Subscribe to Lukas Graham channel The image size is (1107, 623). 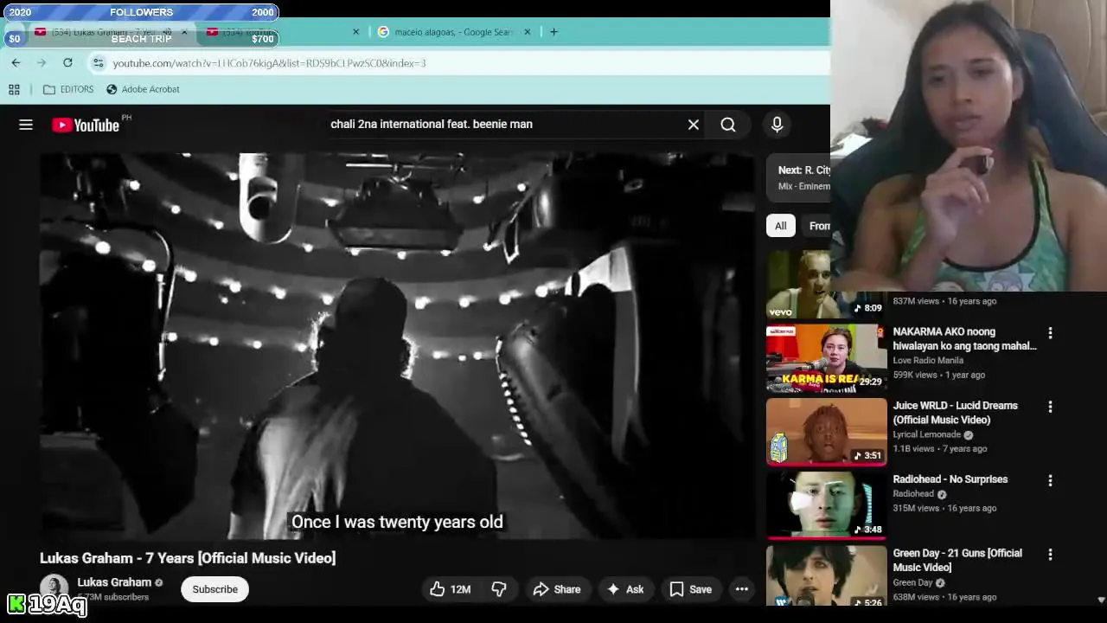point(214,589)
